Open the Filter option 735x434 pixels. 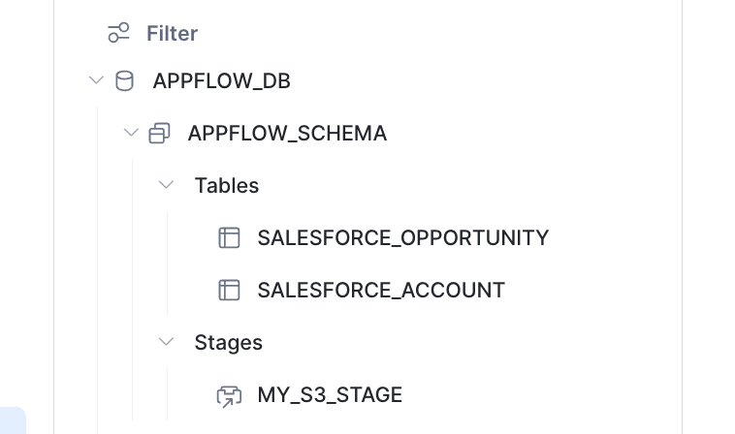[x=172, y=34]
